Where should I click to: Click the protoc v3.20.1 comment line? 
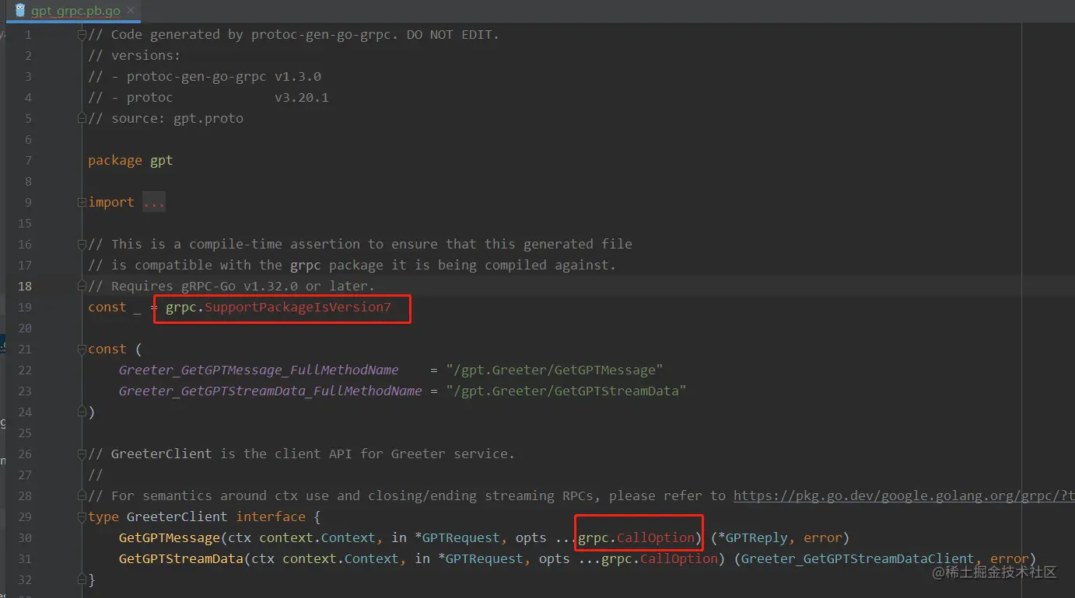tap(208, 97)
